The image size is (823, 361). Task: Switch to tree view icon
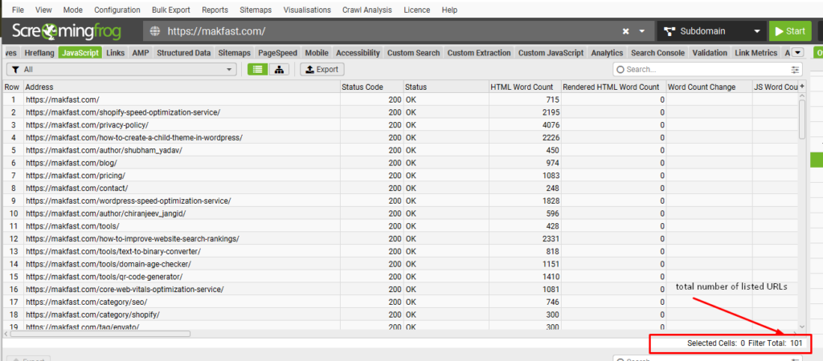pos(279,69)
